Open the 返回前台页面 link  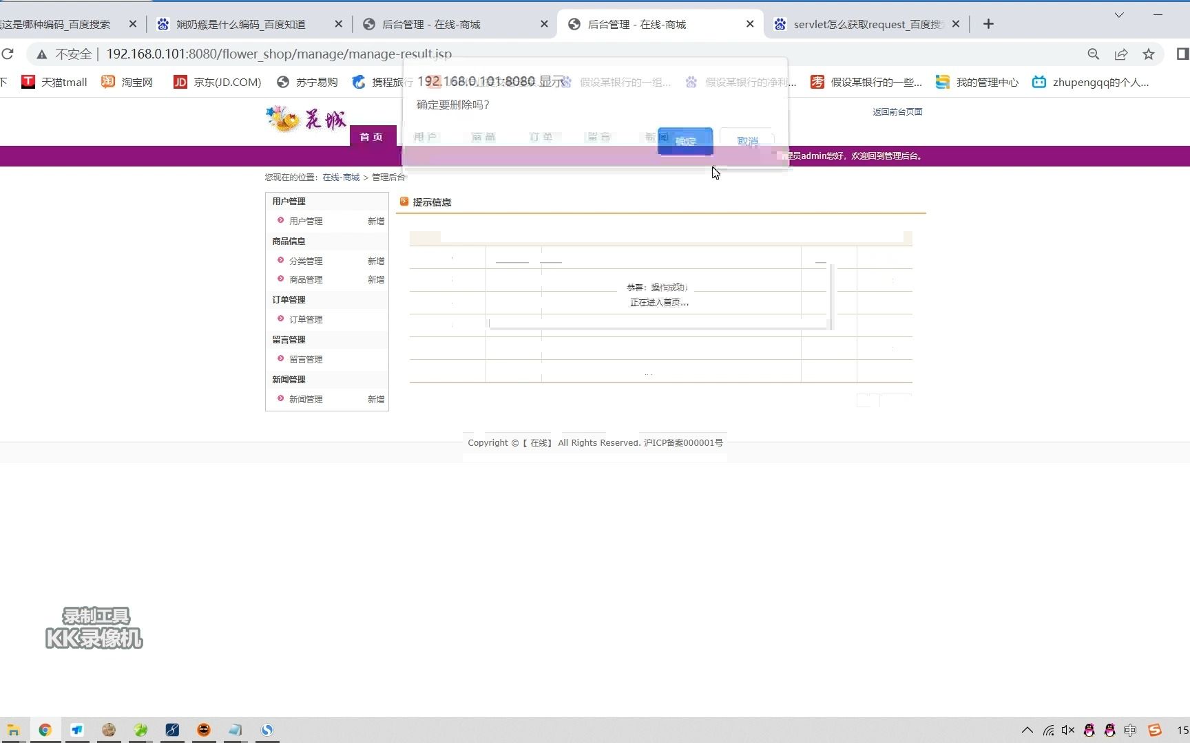click(x=897, y=111)
